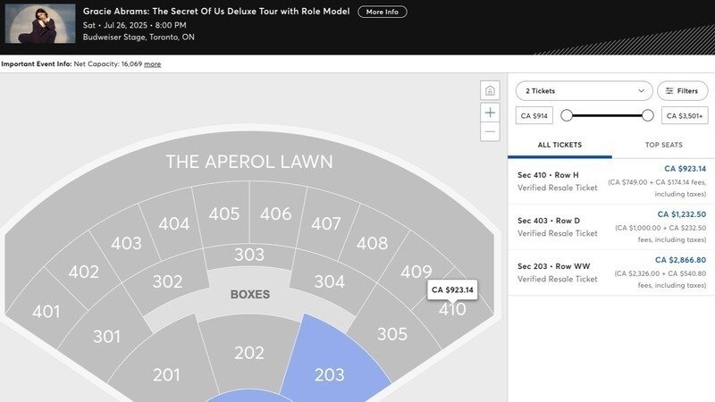The width and height of the screenshot is (715, 402).
Task: Select the Sec 410 Row H ticket listing
Action: click(x=611, y=181)
